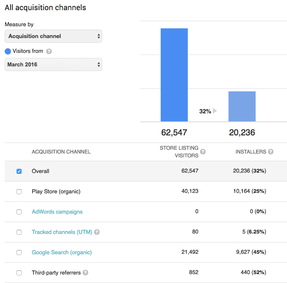Screen dimensions: 287x283
Task: Click help icon next to Store Listing Visitors
Action: click(x=203, y=152)
